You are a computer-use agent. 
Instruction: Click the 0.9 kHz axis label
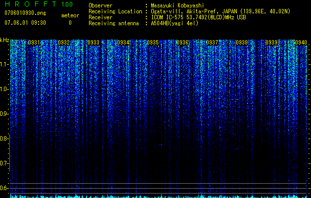pos(4,114)
